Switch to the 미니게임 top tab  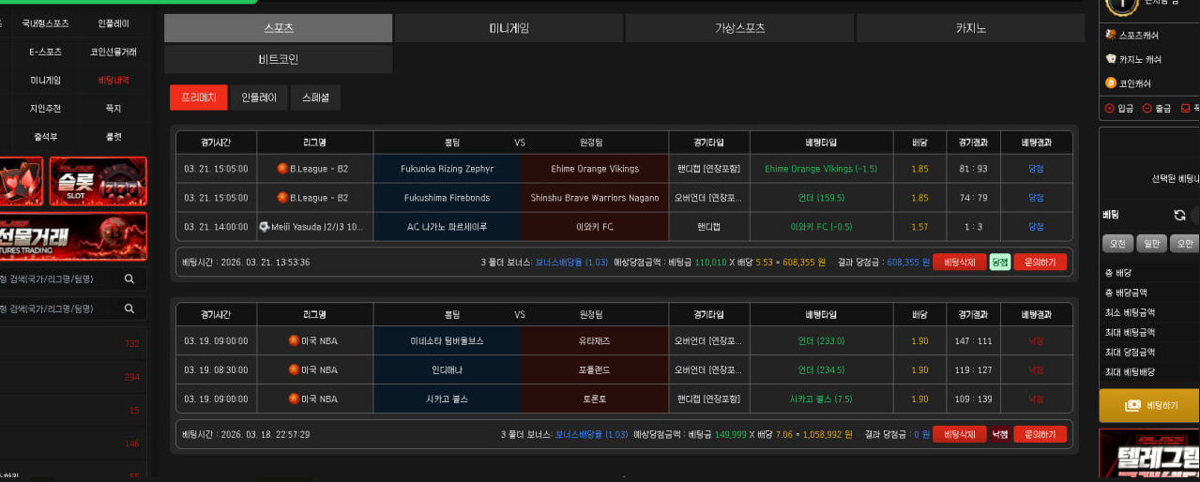[x=509, y=28]
